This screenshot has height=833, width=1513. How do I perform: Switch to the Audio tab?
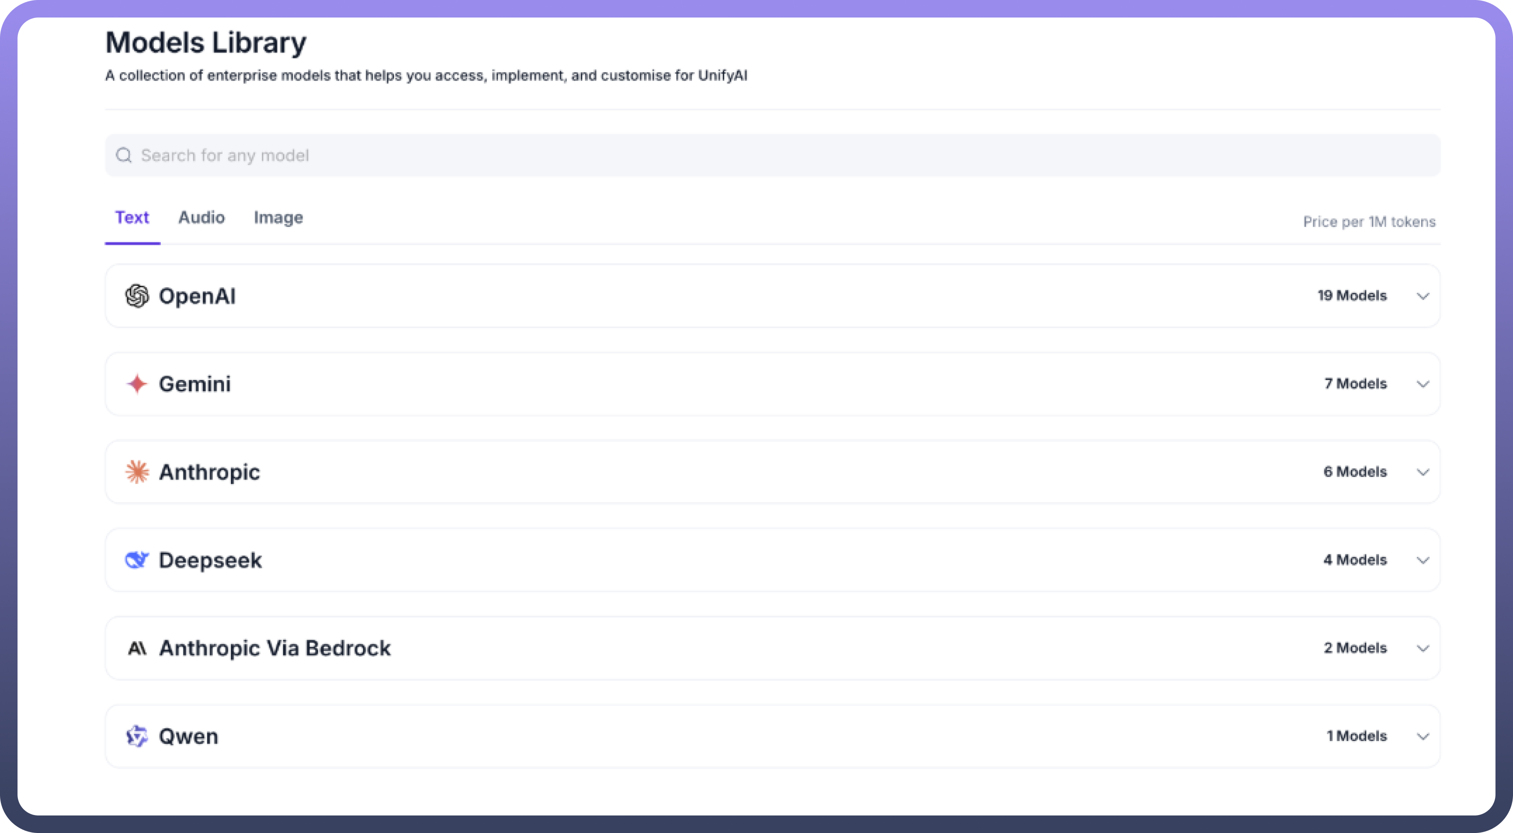201,218
